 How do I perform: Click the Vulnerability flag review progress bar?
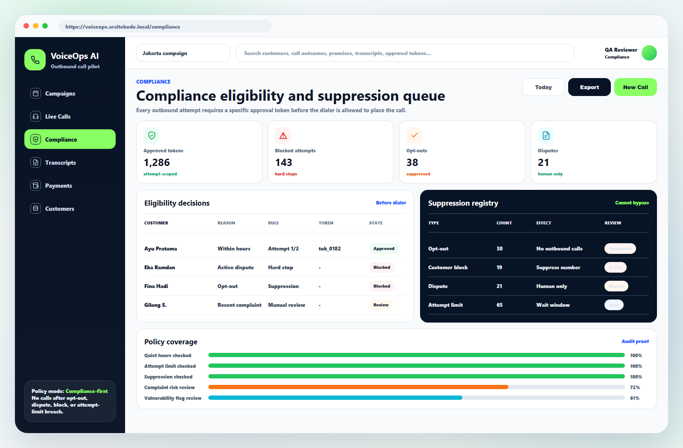(417, 398)
